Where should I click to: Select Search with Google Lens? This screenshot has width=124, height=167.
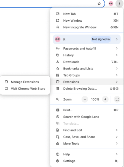click(87, 117)
